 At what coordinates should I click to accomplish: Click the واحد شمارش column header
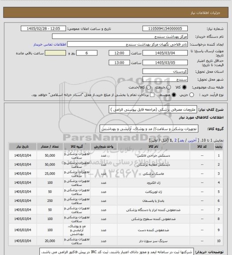(104, 147)
